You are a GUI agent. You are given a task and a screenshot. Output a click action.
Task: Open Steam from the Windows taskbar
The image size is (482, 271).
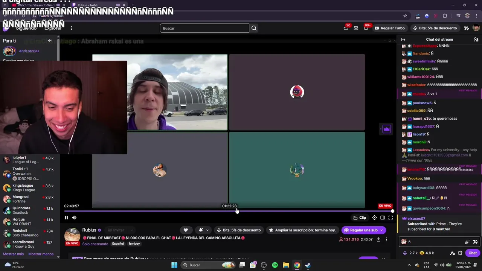point(308,265)
